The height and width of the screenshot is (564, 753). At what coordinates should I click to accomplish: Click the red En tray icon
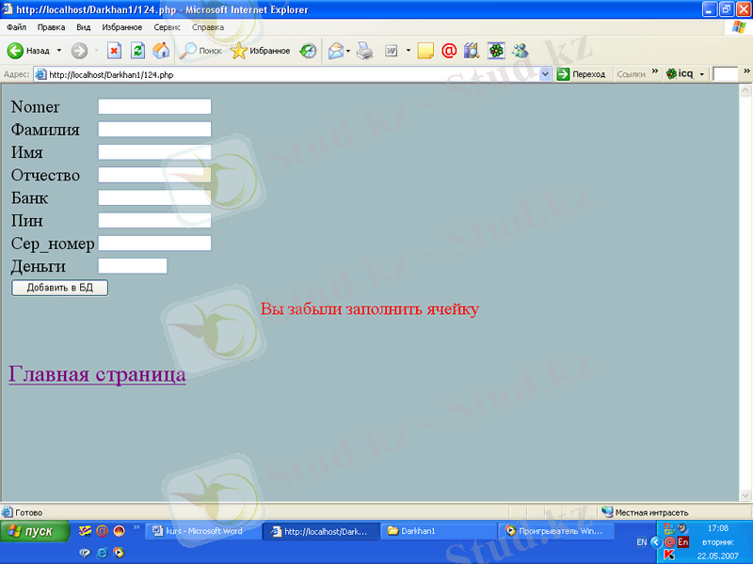coord(683,542)
